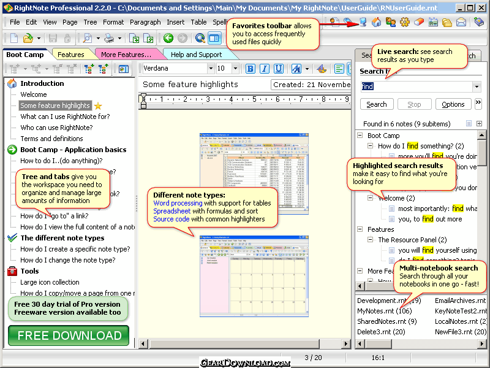Open the Paragraph menu
Image resolution: width=490 pixels, height=368 pixels.
[x=145, y=22]
